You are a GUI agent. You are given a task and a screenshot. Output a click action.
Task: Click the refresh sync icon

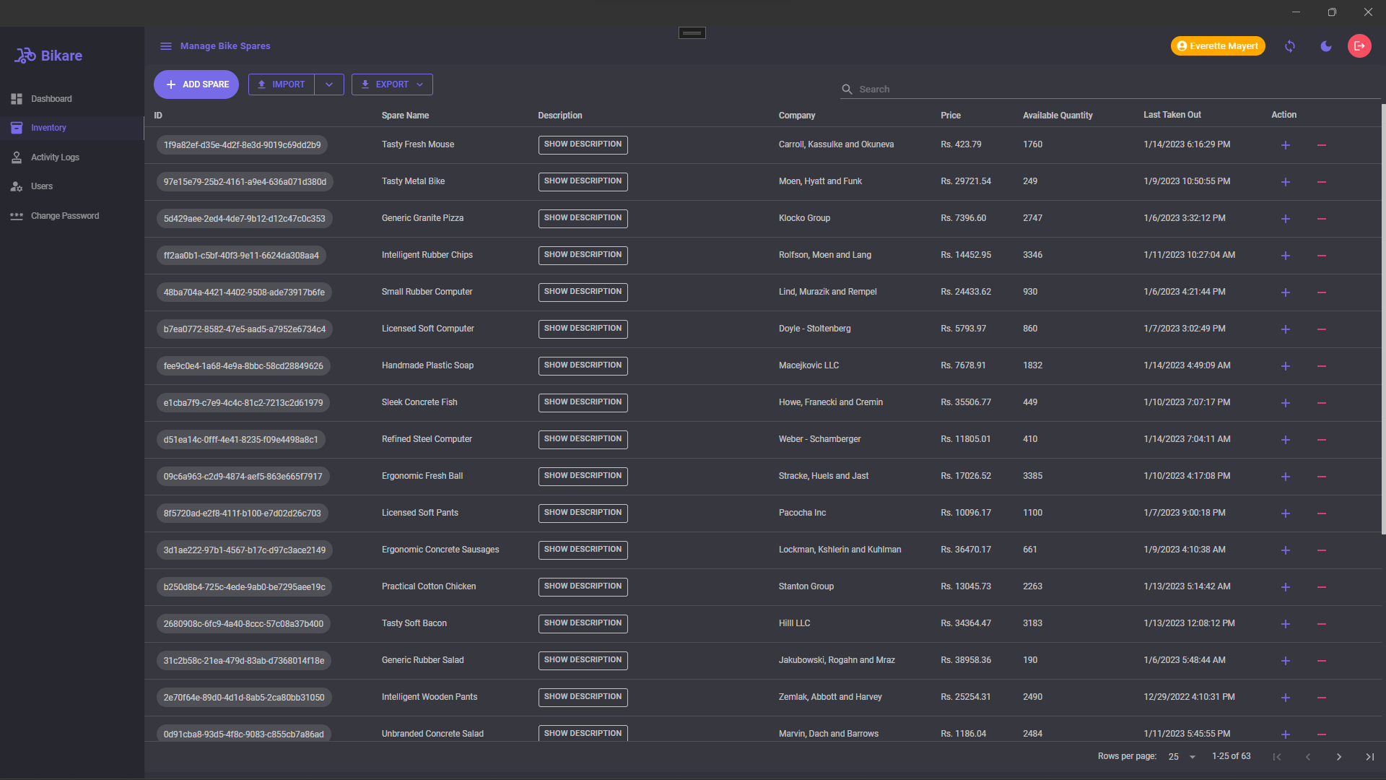click(1290, 46)
